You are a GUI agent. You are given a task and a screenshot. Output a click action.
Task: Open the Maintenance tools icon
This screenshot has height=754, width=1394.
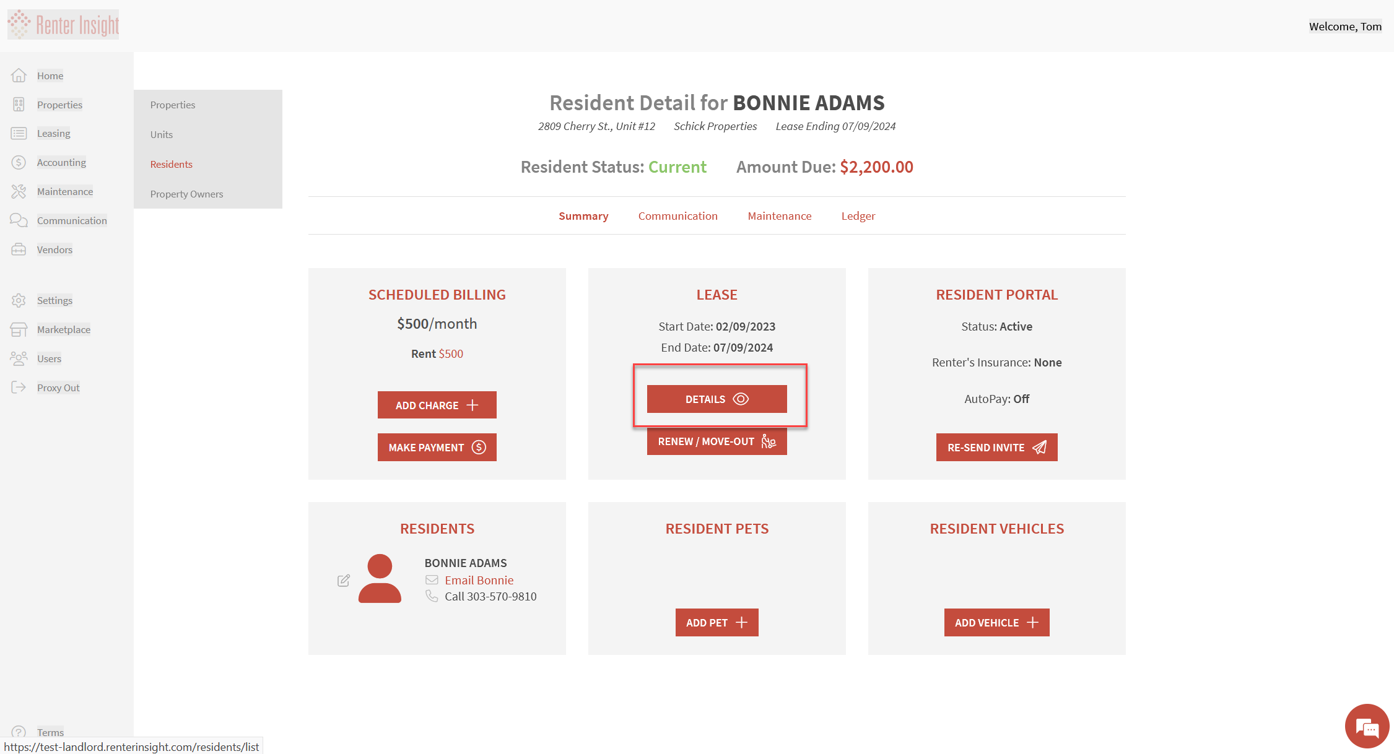tap(19, 191)
